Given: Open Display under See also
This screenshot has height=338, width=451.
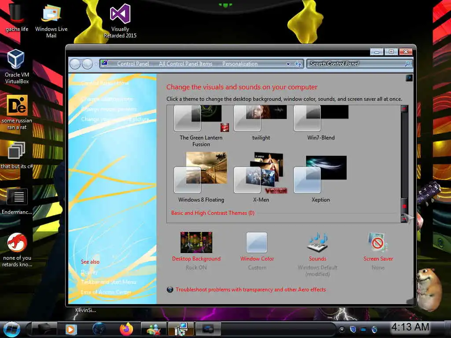Looking at the screenshot, I should (89, 272).
